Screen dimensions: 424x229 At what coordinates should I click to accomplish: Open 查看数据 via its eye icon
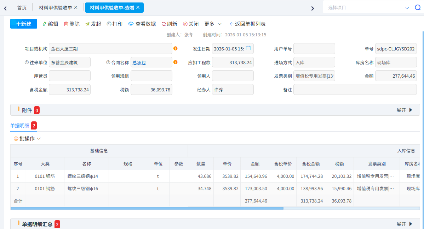click(x=131, y=24)
